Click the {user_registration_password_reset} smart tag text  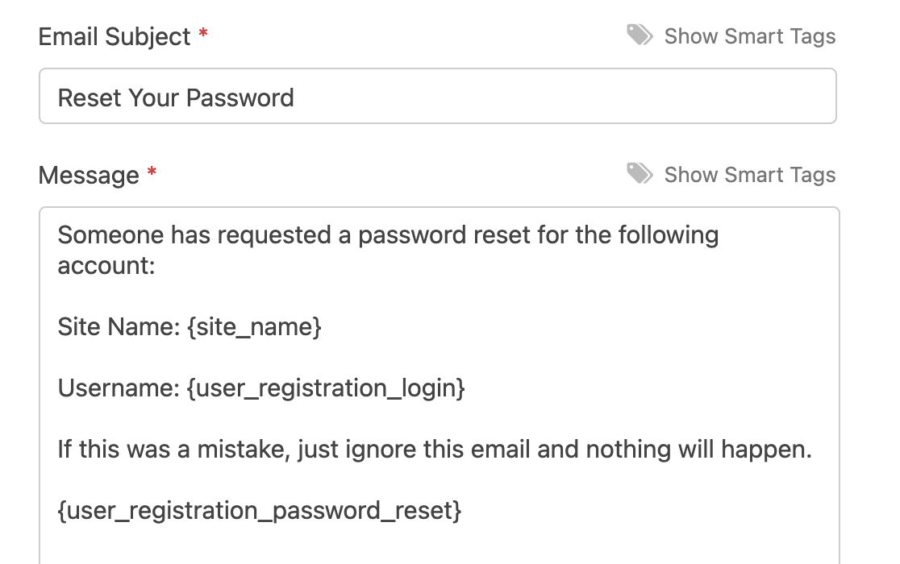(x=260, y=511)
